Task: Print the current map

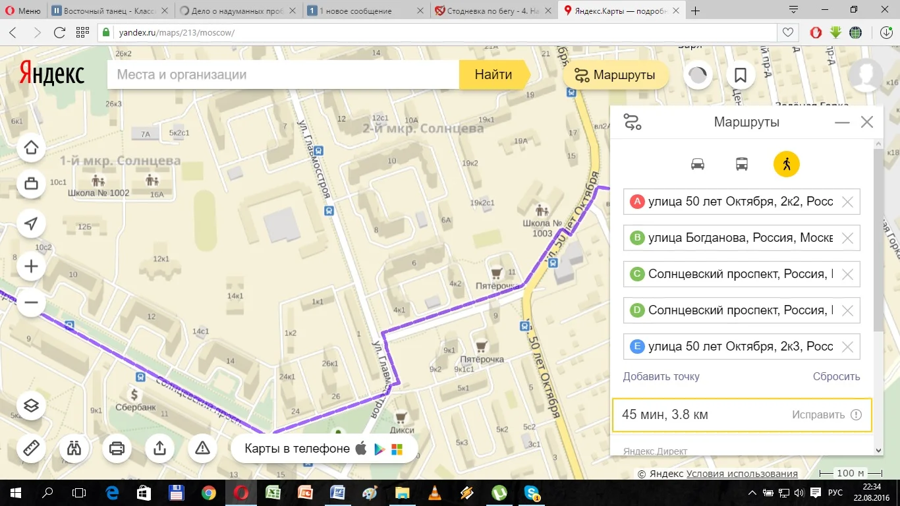Action: click(117, 449)
